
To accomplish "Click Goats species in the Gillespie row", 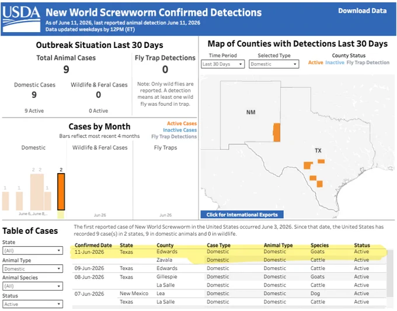I will pos(318,277).
